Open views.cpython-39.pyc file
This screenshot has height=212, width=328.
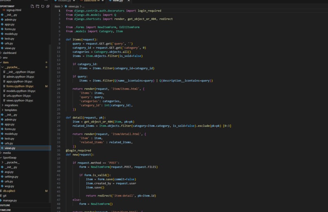[20, 101]
